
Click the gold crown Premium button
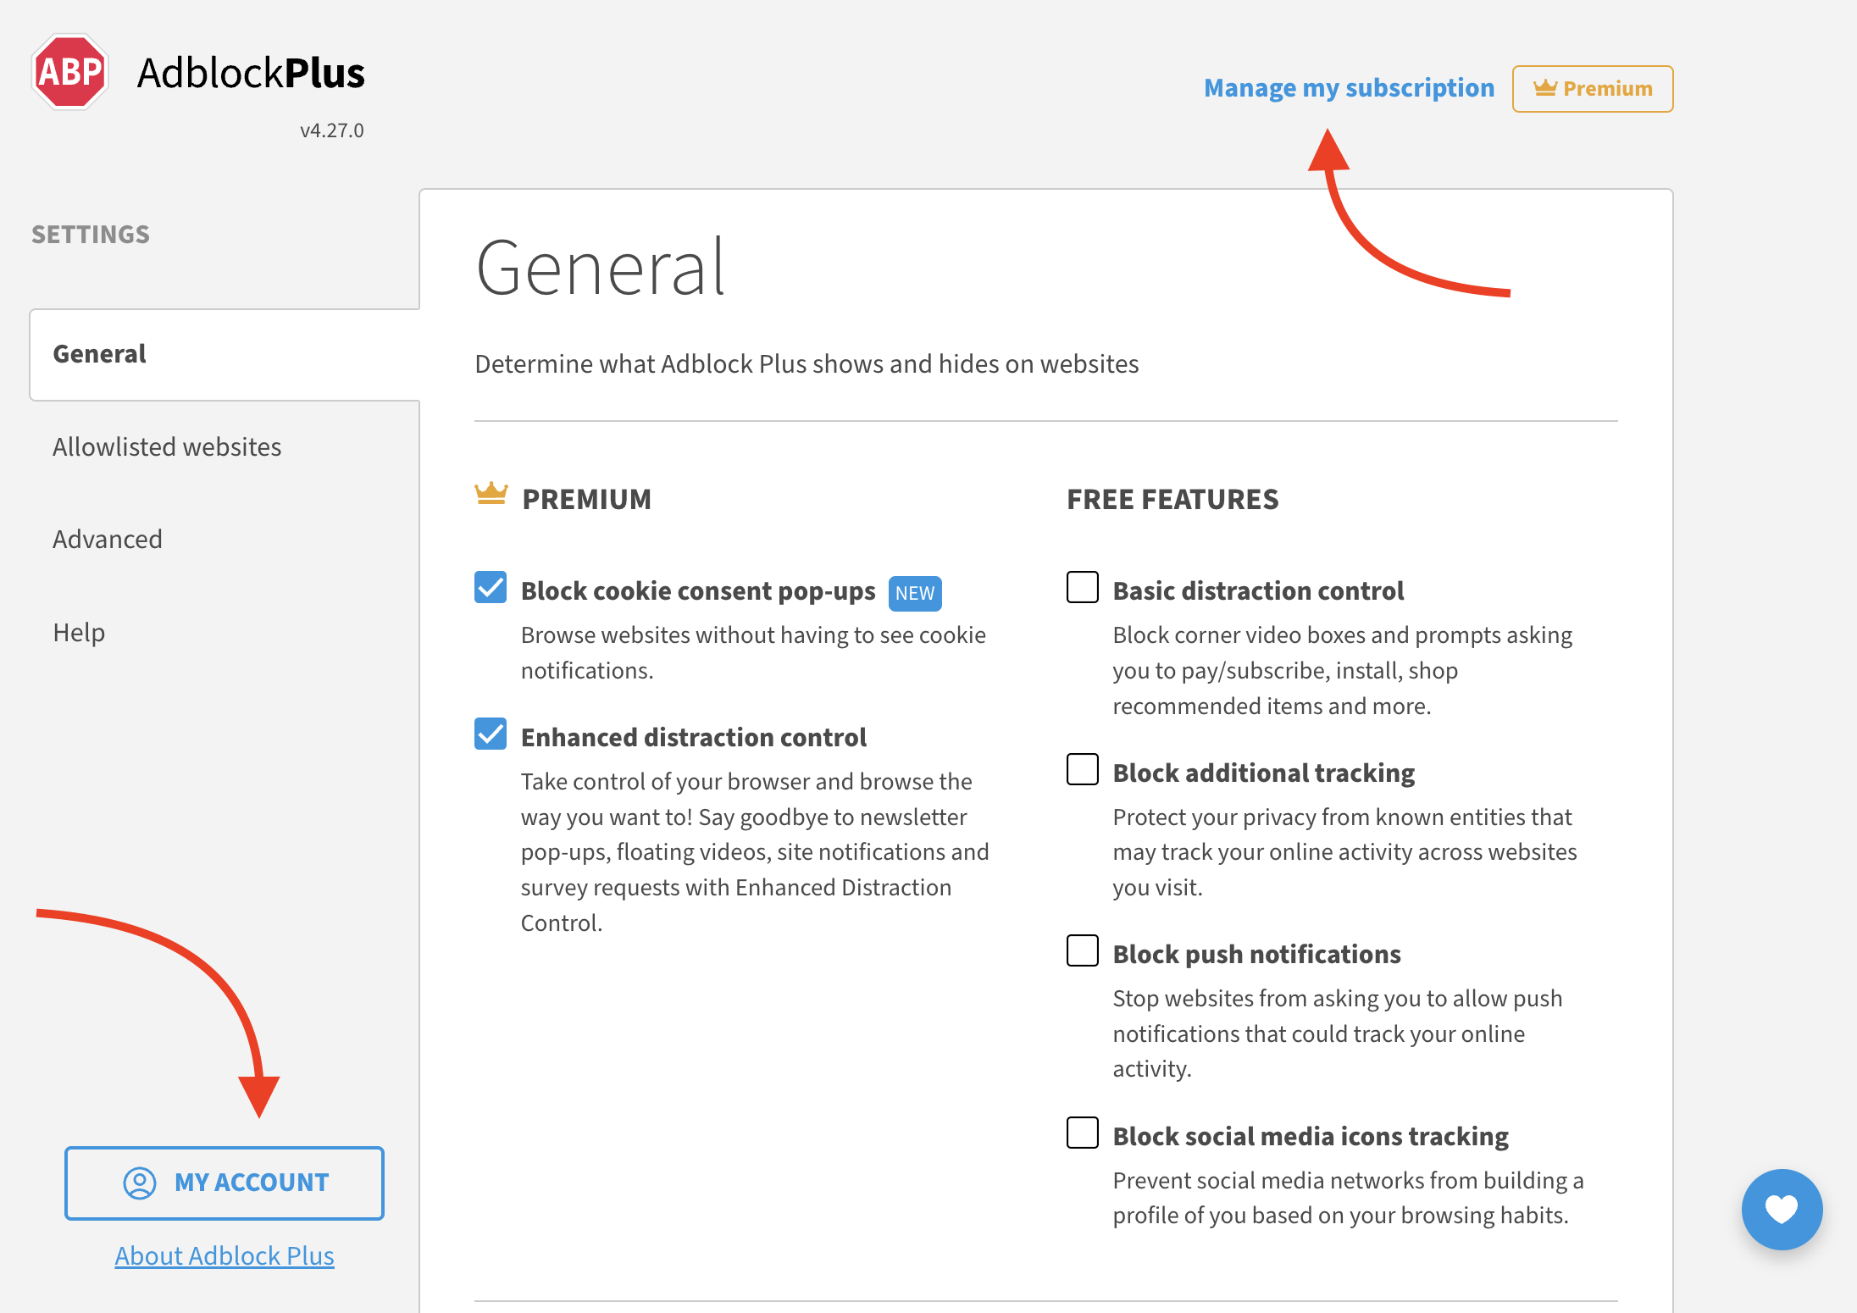pyautogui.click(x=1593, y=88)
